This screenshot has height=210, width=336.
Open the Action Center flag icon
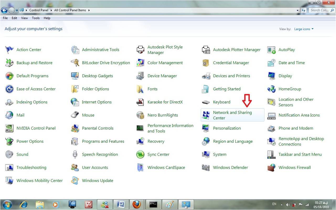(x=9, y=50)
